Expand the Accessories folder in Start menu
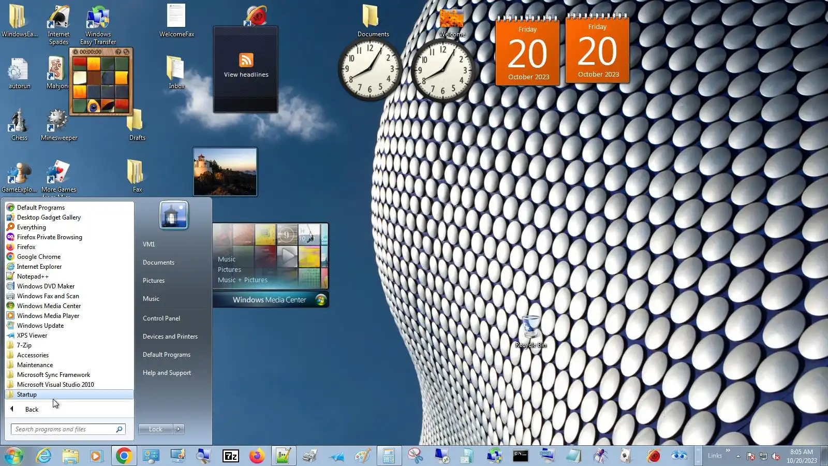Screen dimensions: 828x466 (x=69, y=355)
